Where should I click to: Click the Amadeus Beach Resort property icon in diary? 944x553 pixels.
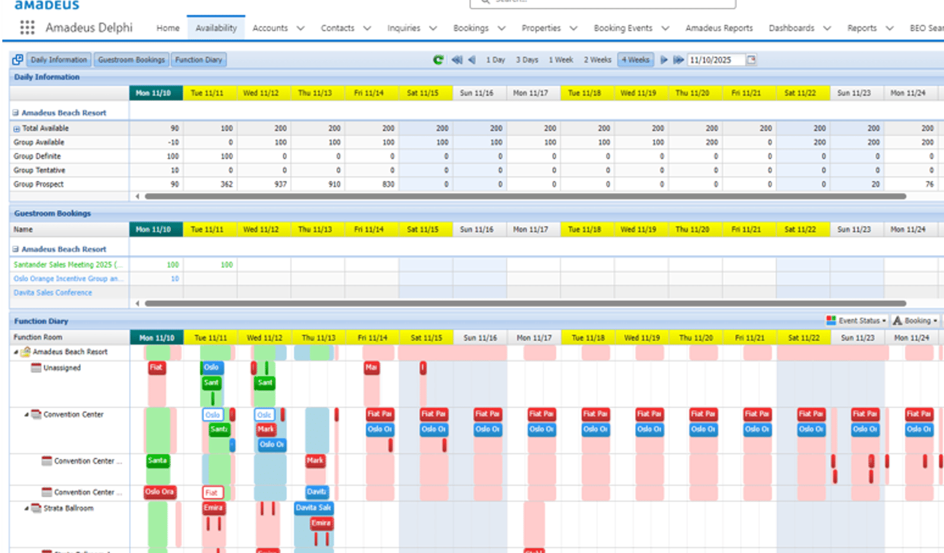25,352
